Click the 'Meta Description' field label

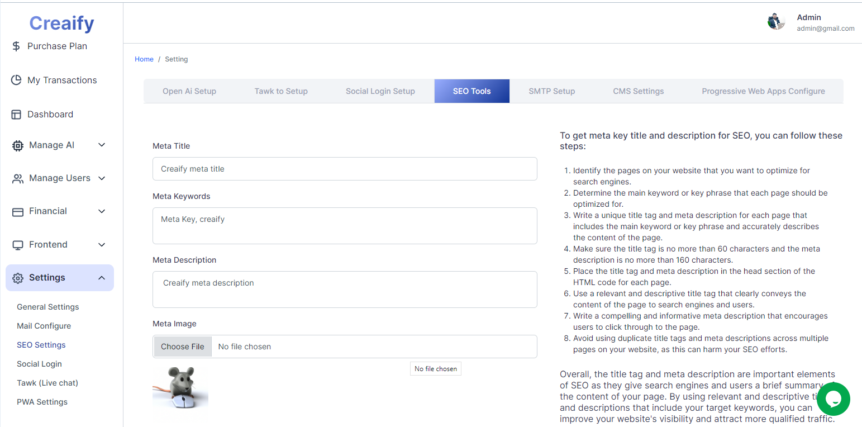click(184, 260)
